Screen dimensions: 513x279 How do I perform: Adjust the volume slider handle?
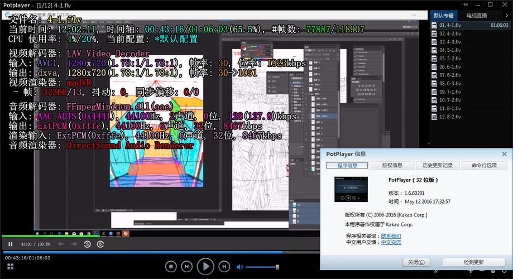[277, 267]
